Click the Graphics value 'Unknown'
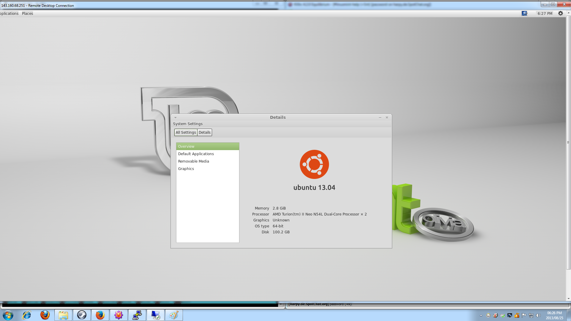Screen dimensions: 571x321 (281, 220)
